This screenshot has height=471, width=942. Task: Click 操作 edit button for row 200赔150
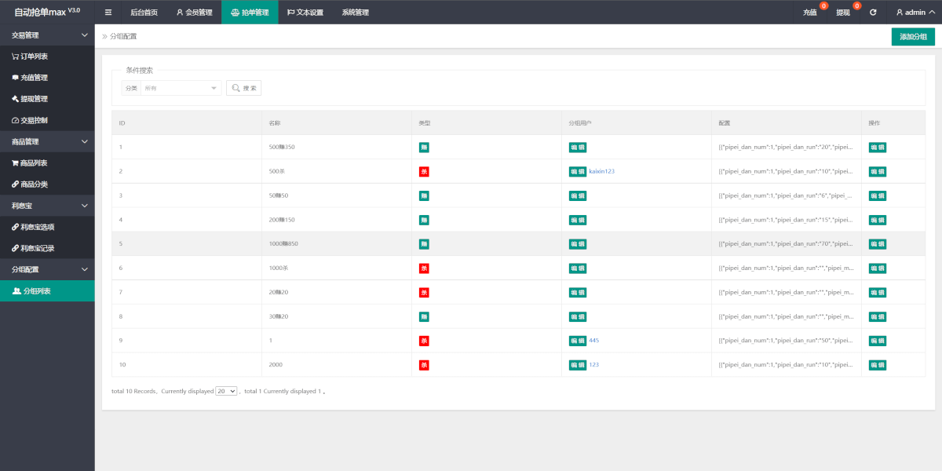click(878, 220)
